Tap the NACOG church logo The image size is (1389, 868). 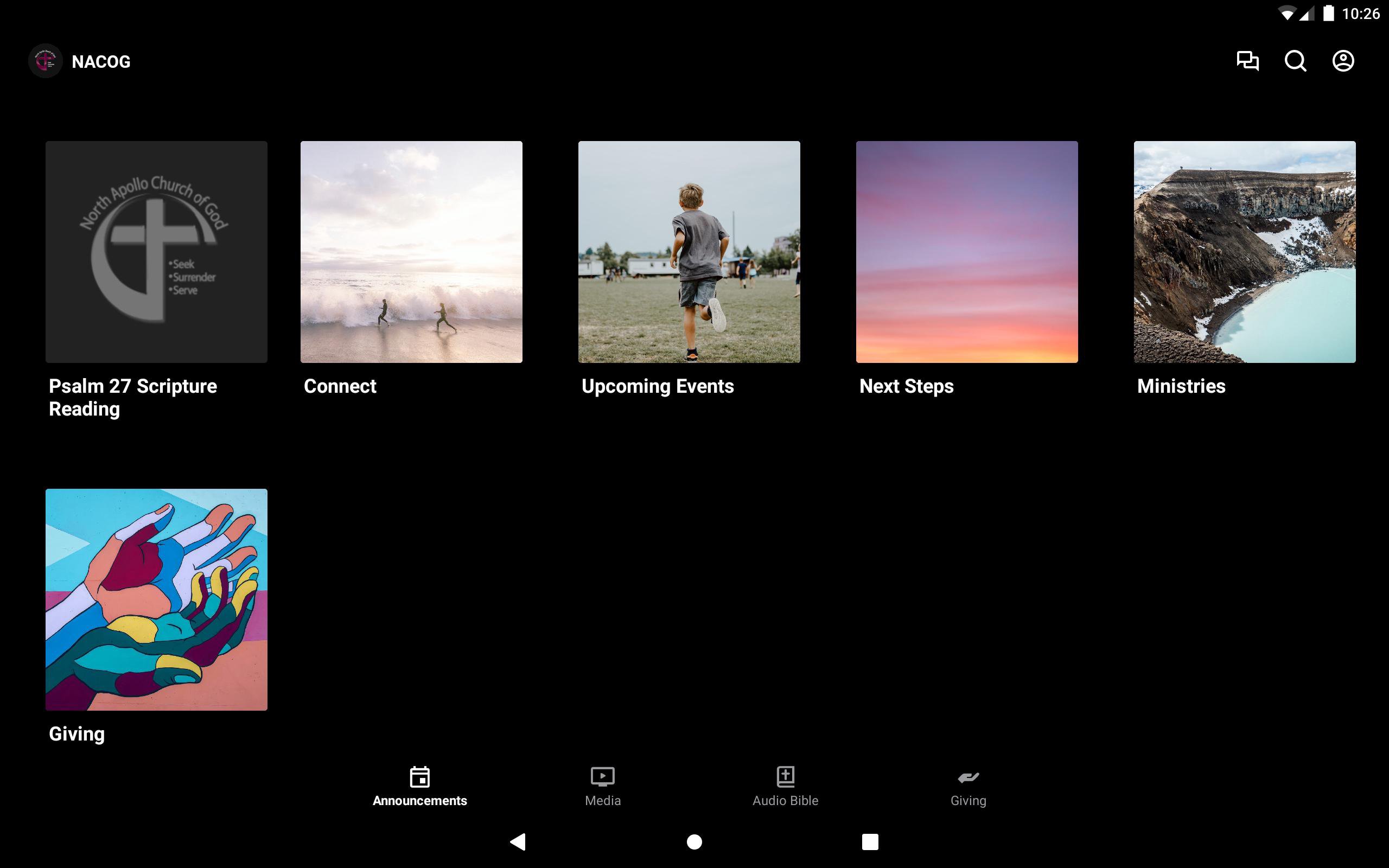click(46, 61)
